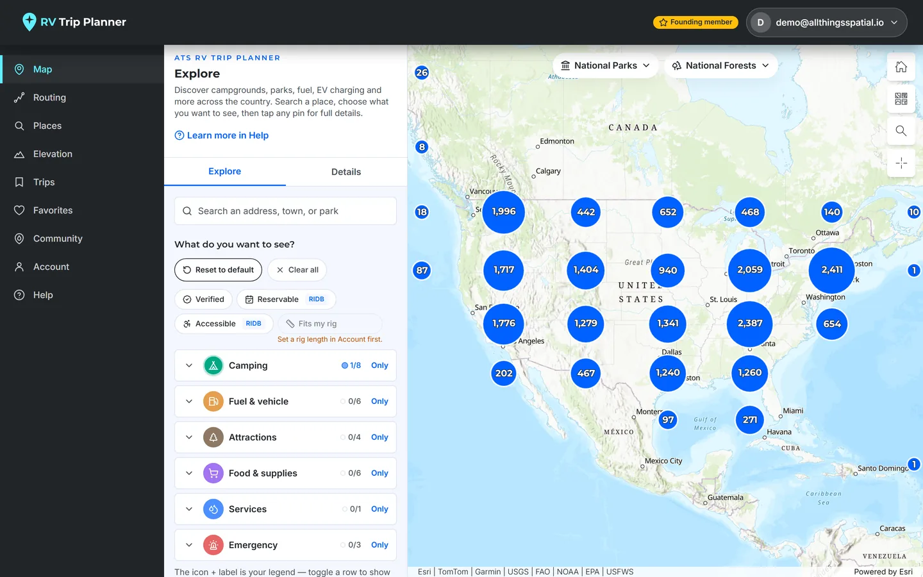Click the map crosshair locate icon
The image size is (923, 577).
(x=901, y=163)
